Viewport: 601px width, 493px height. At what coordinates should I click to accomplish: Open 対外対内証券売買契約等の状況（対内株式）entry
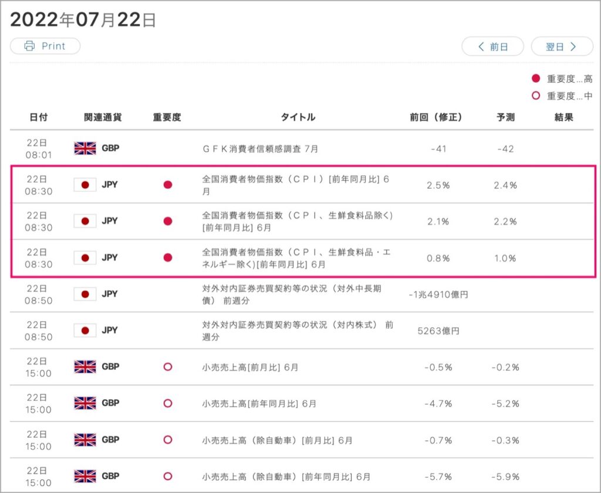298,331
